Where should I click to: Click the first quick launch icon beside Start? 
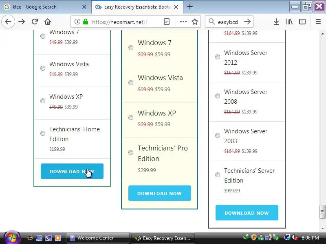click(30, 238)
